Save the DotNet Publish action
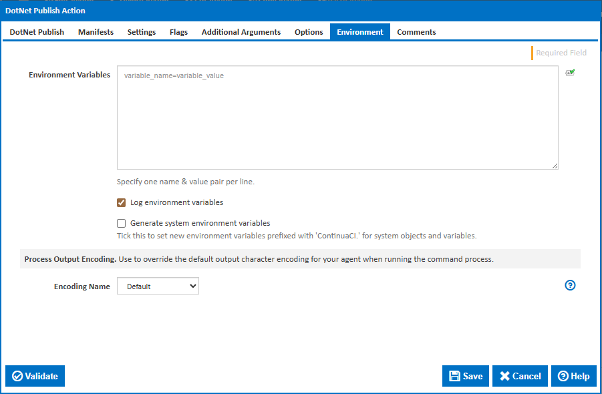This screenshot has height=394, width=602. [466, 376]
